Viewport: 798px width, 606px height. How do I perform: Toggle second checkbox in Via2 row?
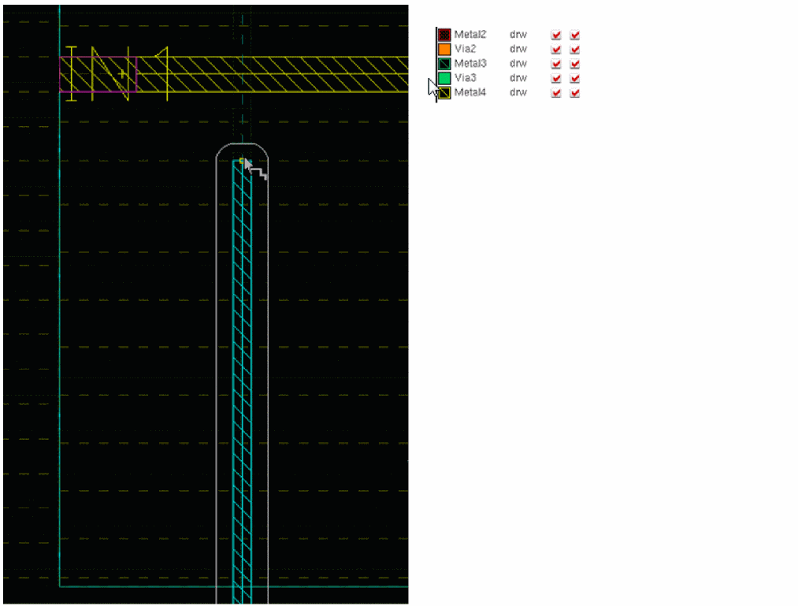(x=575, y=50)
